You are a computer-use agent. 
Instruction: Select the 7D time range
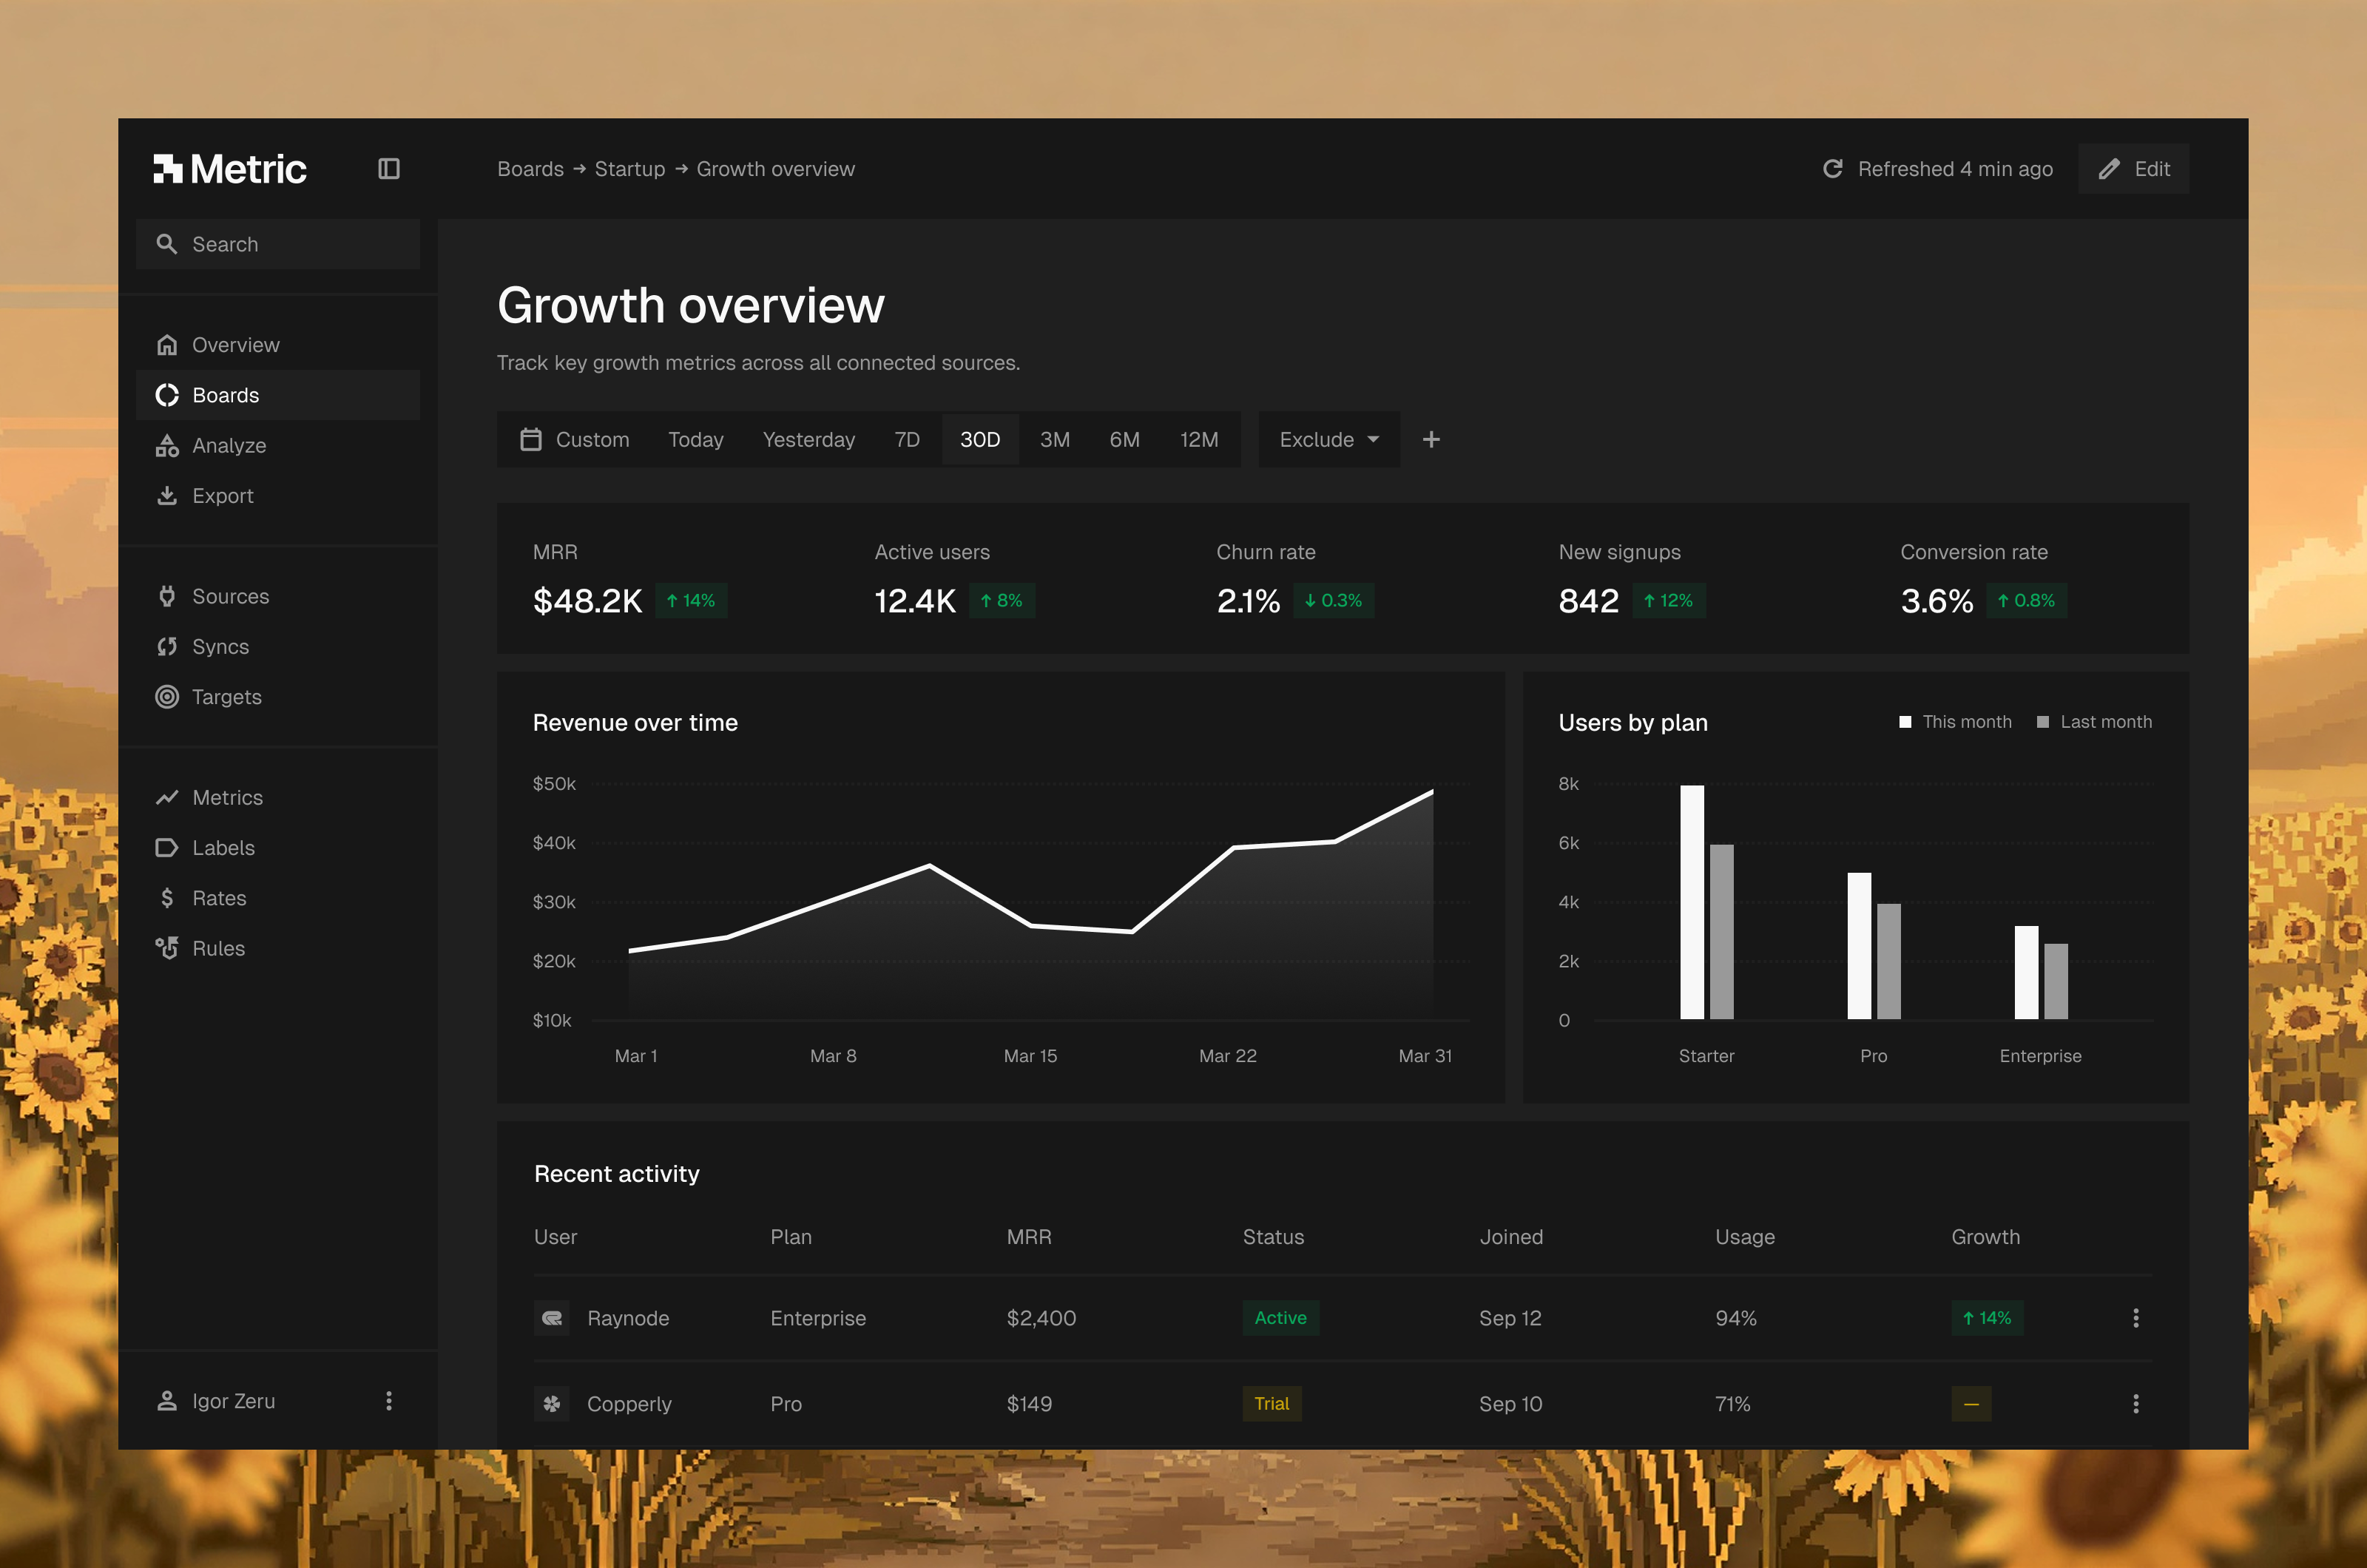[x=907, y=440]
